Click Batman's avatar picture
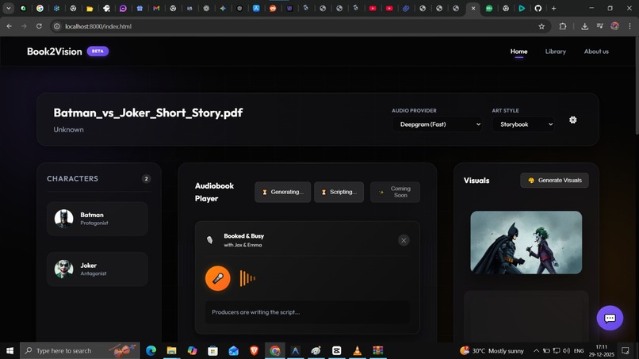Screen dimensions: 639x359 [x=63, y=219]
